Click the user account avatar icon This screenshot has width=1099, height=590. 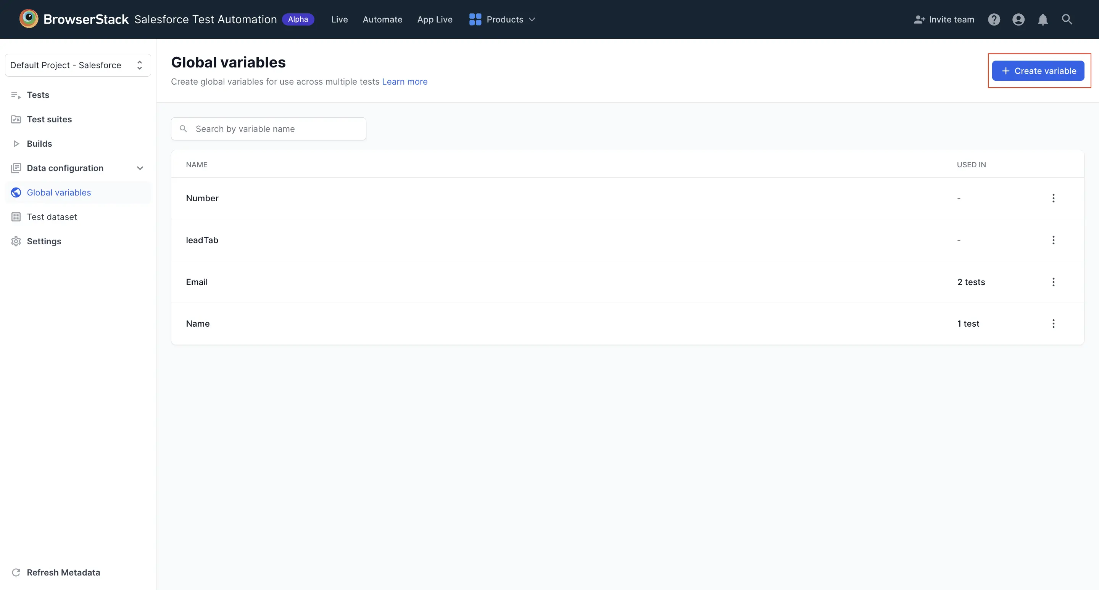click(x=1018, y=19)
